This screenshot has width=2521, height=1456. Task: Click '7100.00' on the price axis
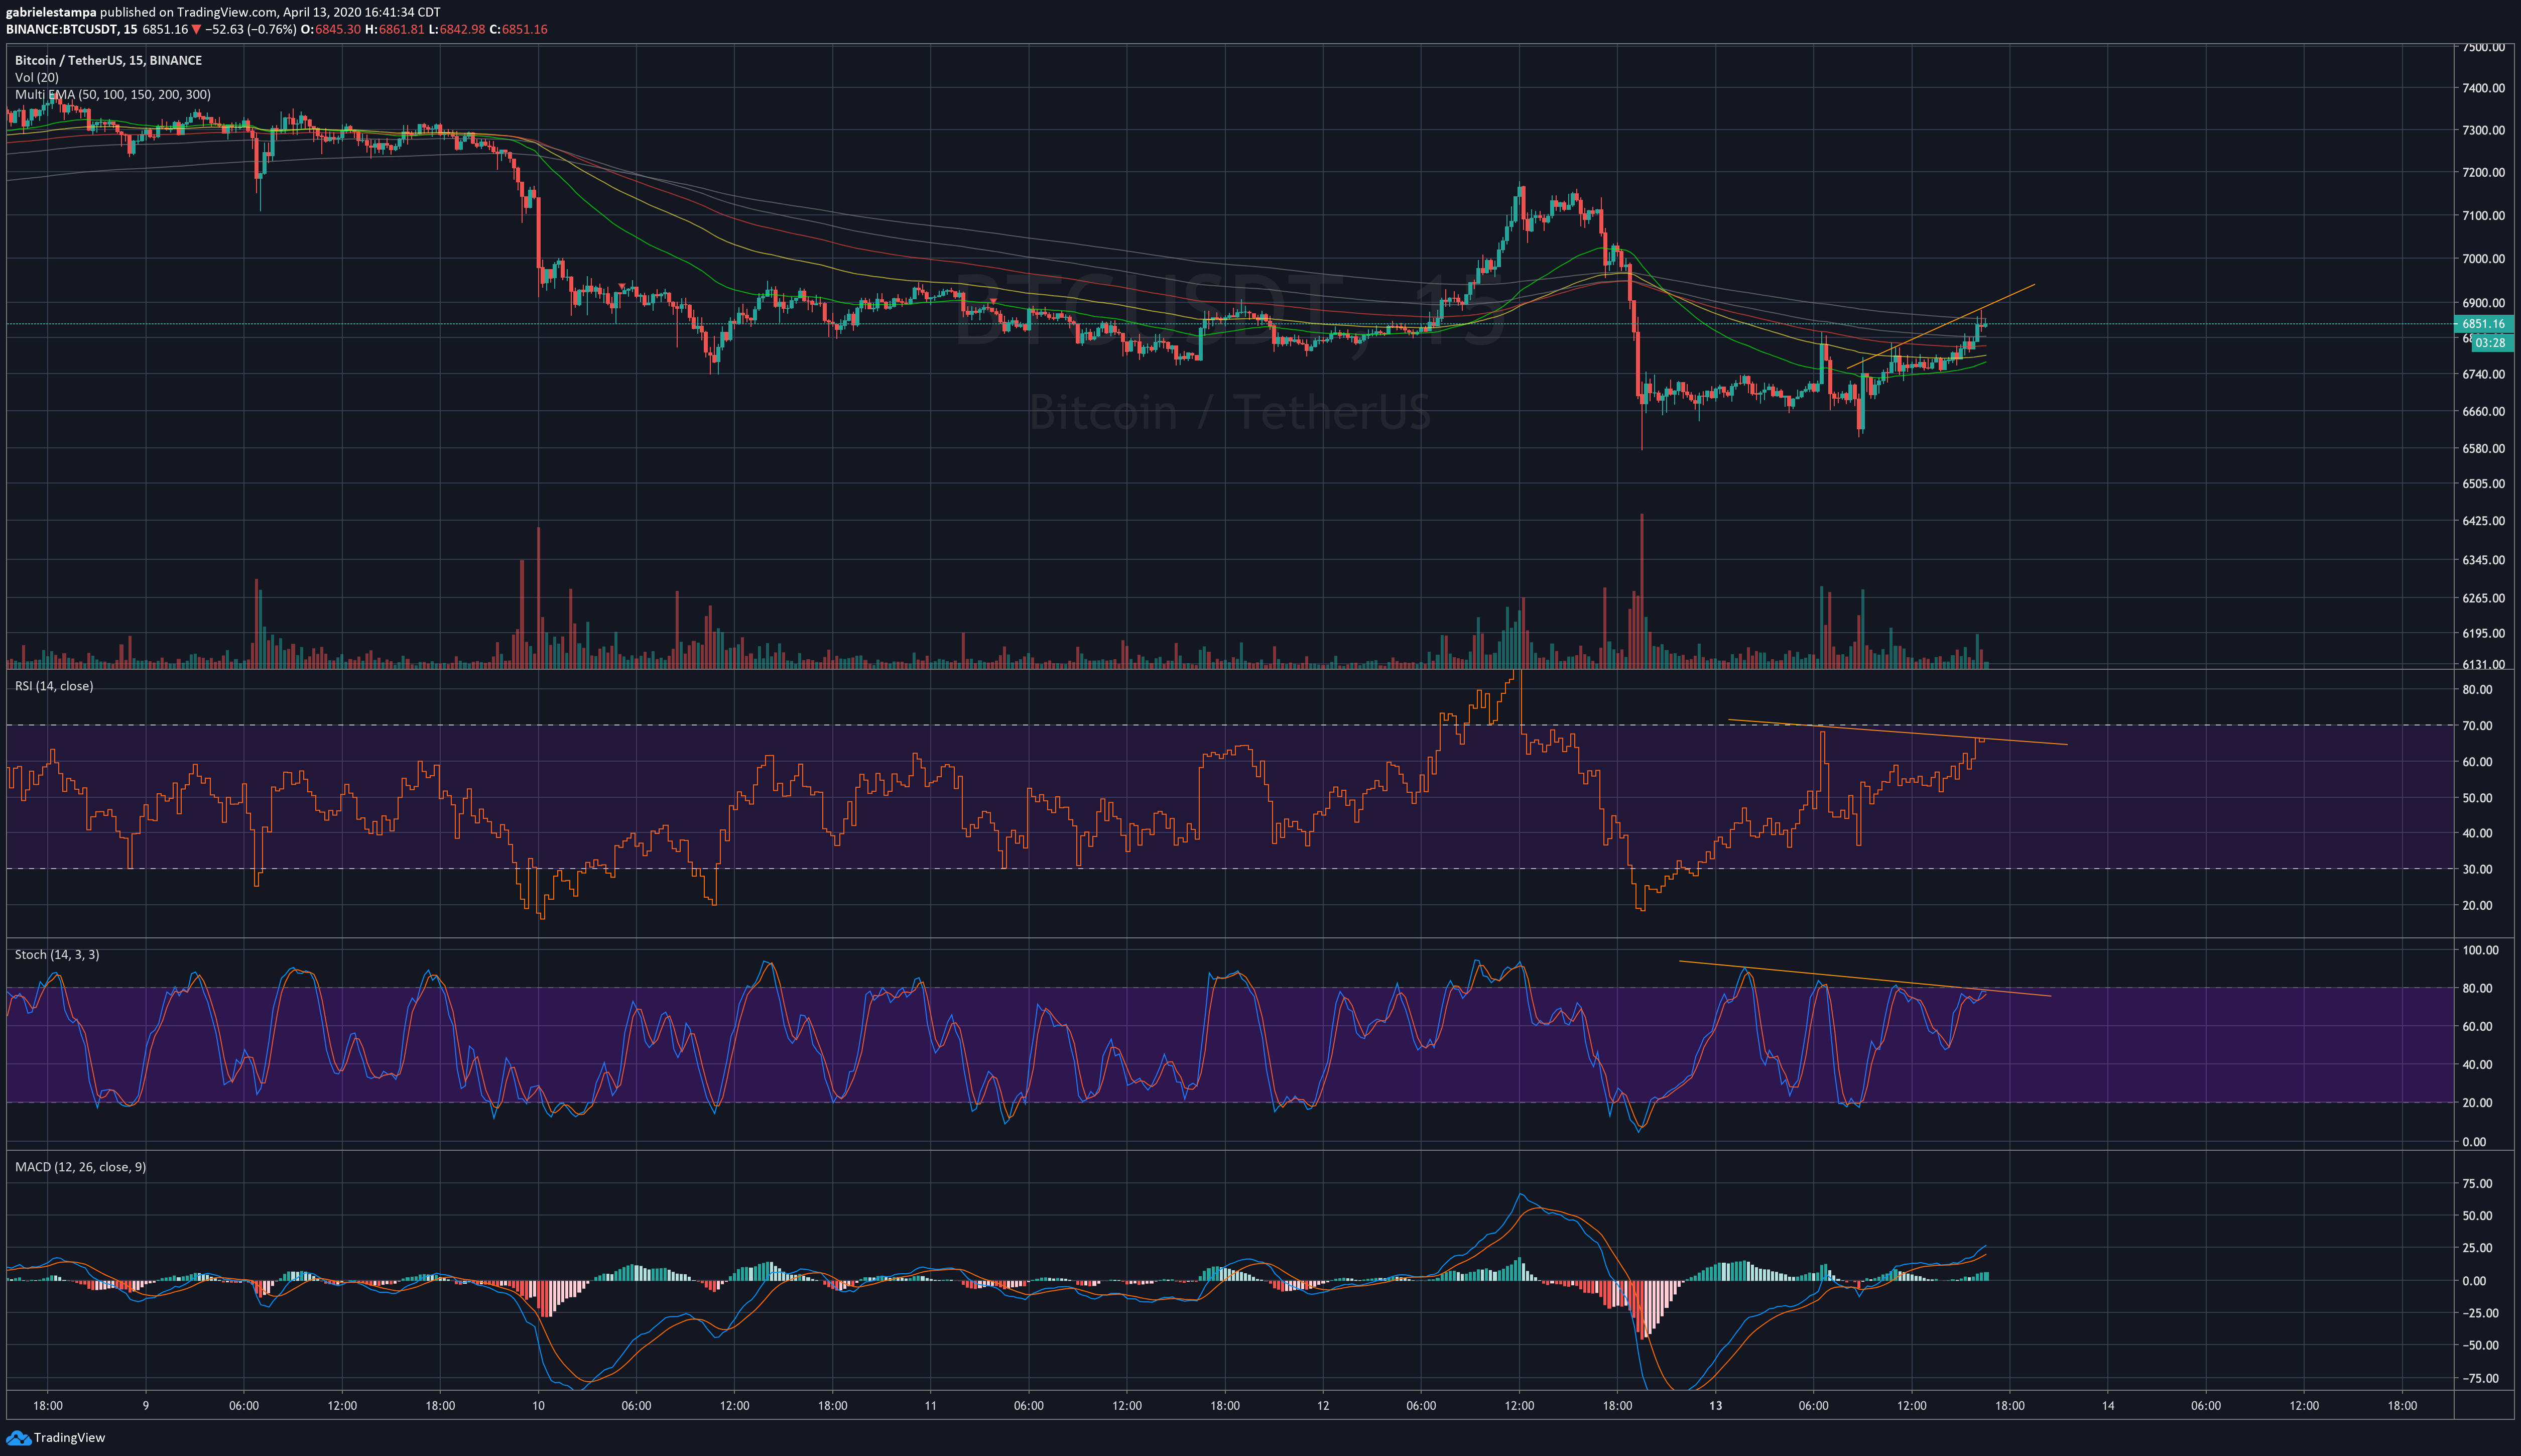tap(2483, 215)
